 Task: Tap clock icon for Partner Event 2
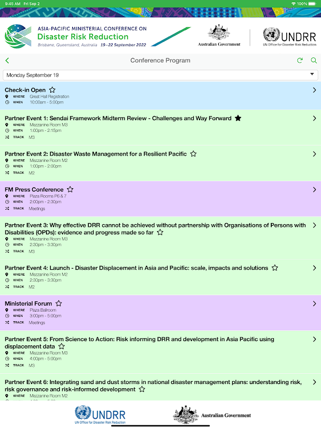(x=7, y=166)
